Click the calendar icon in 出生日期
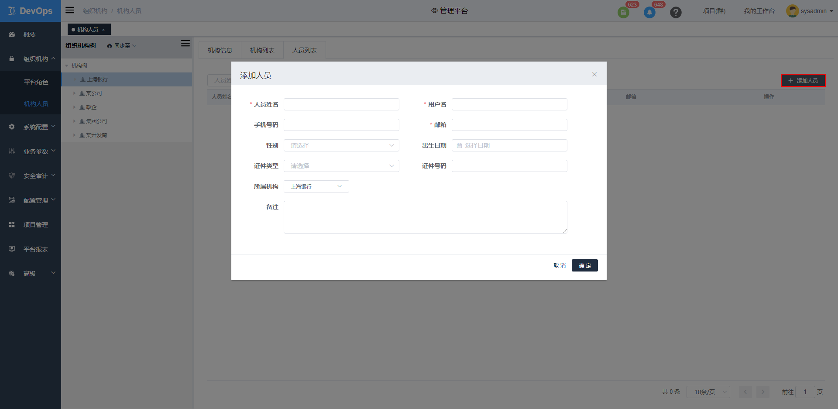838x409 pixels. tap(459, 146)
